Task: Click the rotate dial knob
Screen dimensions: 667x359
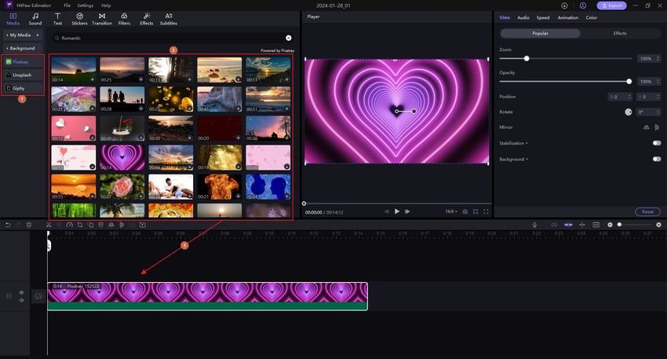Action: (x=629, y=112)
